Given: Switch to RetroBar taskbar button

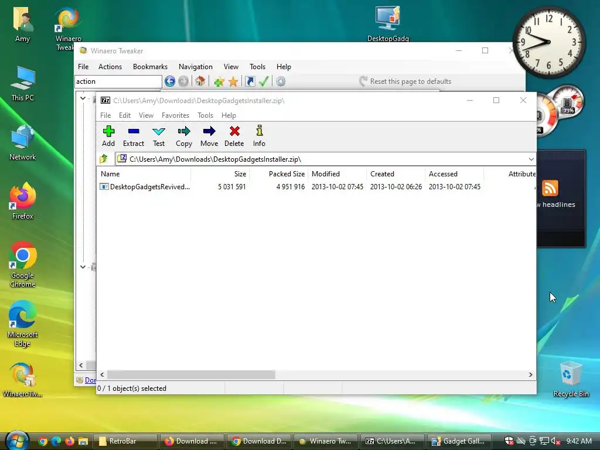Looking at the screenshot, I should 124,441.
